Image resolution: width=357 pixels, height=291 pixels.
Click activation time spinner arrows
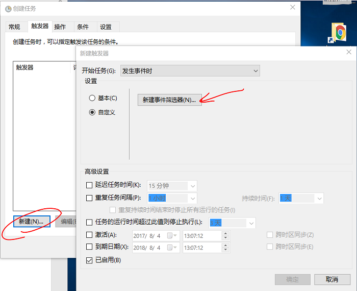pyautogui.click(x=225, y=235)
